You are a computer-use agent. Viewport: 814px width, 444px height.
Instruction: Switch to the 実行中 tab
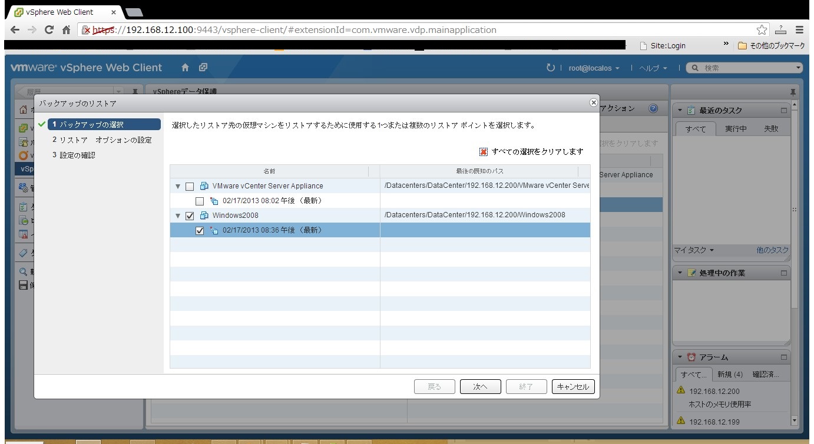(736, 128)
